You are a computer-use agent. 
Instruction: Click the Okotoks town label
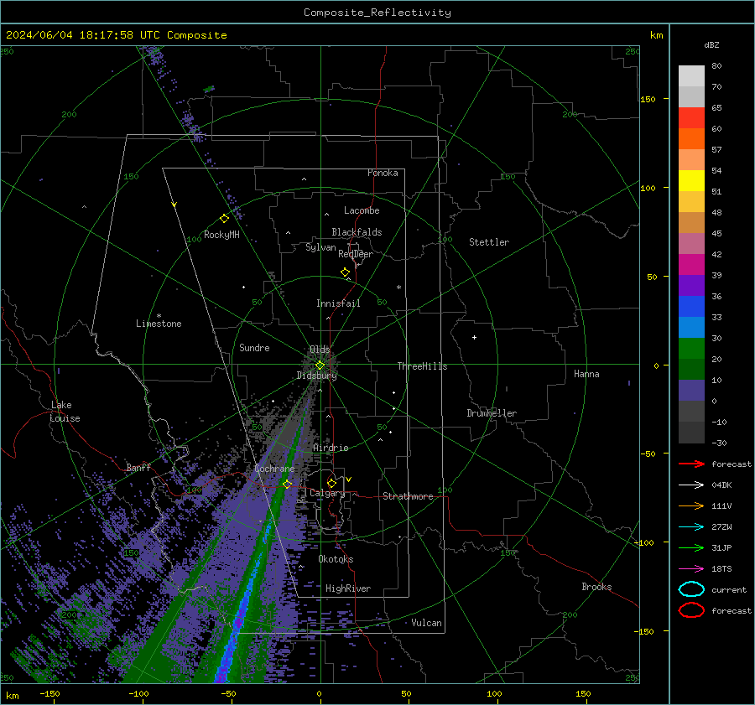[x=336, y=559]
